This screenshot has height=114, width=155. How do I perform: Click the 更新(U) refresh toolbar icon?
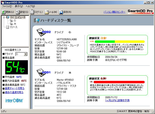[x=3, y=12]
